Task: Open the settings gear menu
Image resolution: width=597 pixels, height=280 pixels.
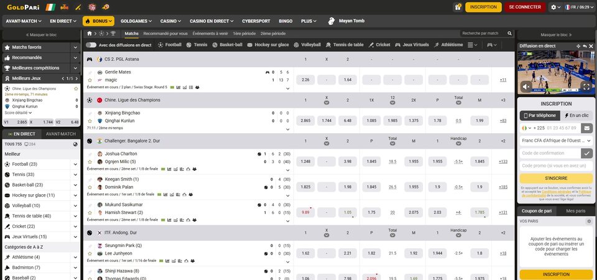Action: [x=555, y=7]
